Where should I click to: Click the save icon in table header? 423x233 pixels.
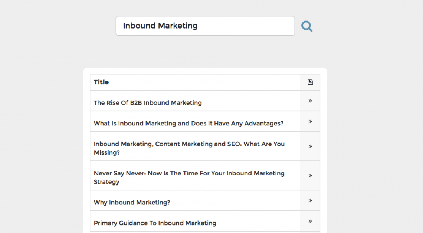coord(310,82)
